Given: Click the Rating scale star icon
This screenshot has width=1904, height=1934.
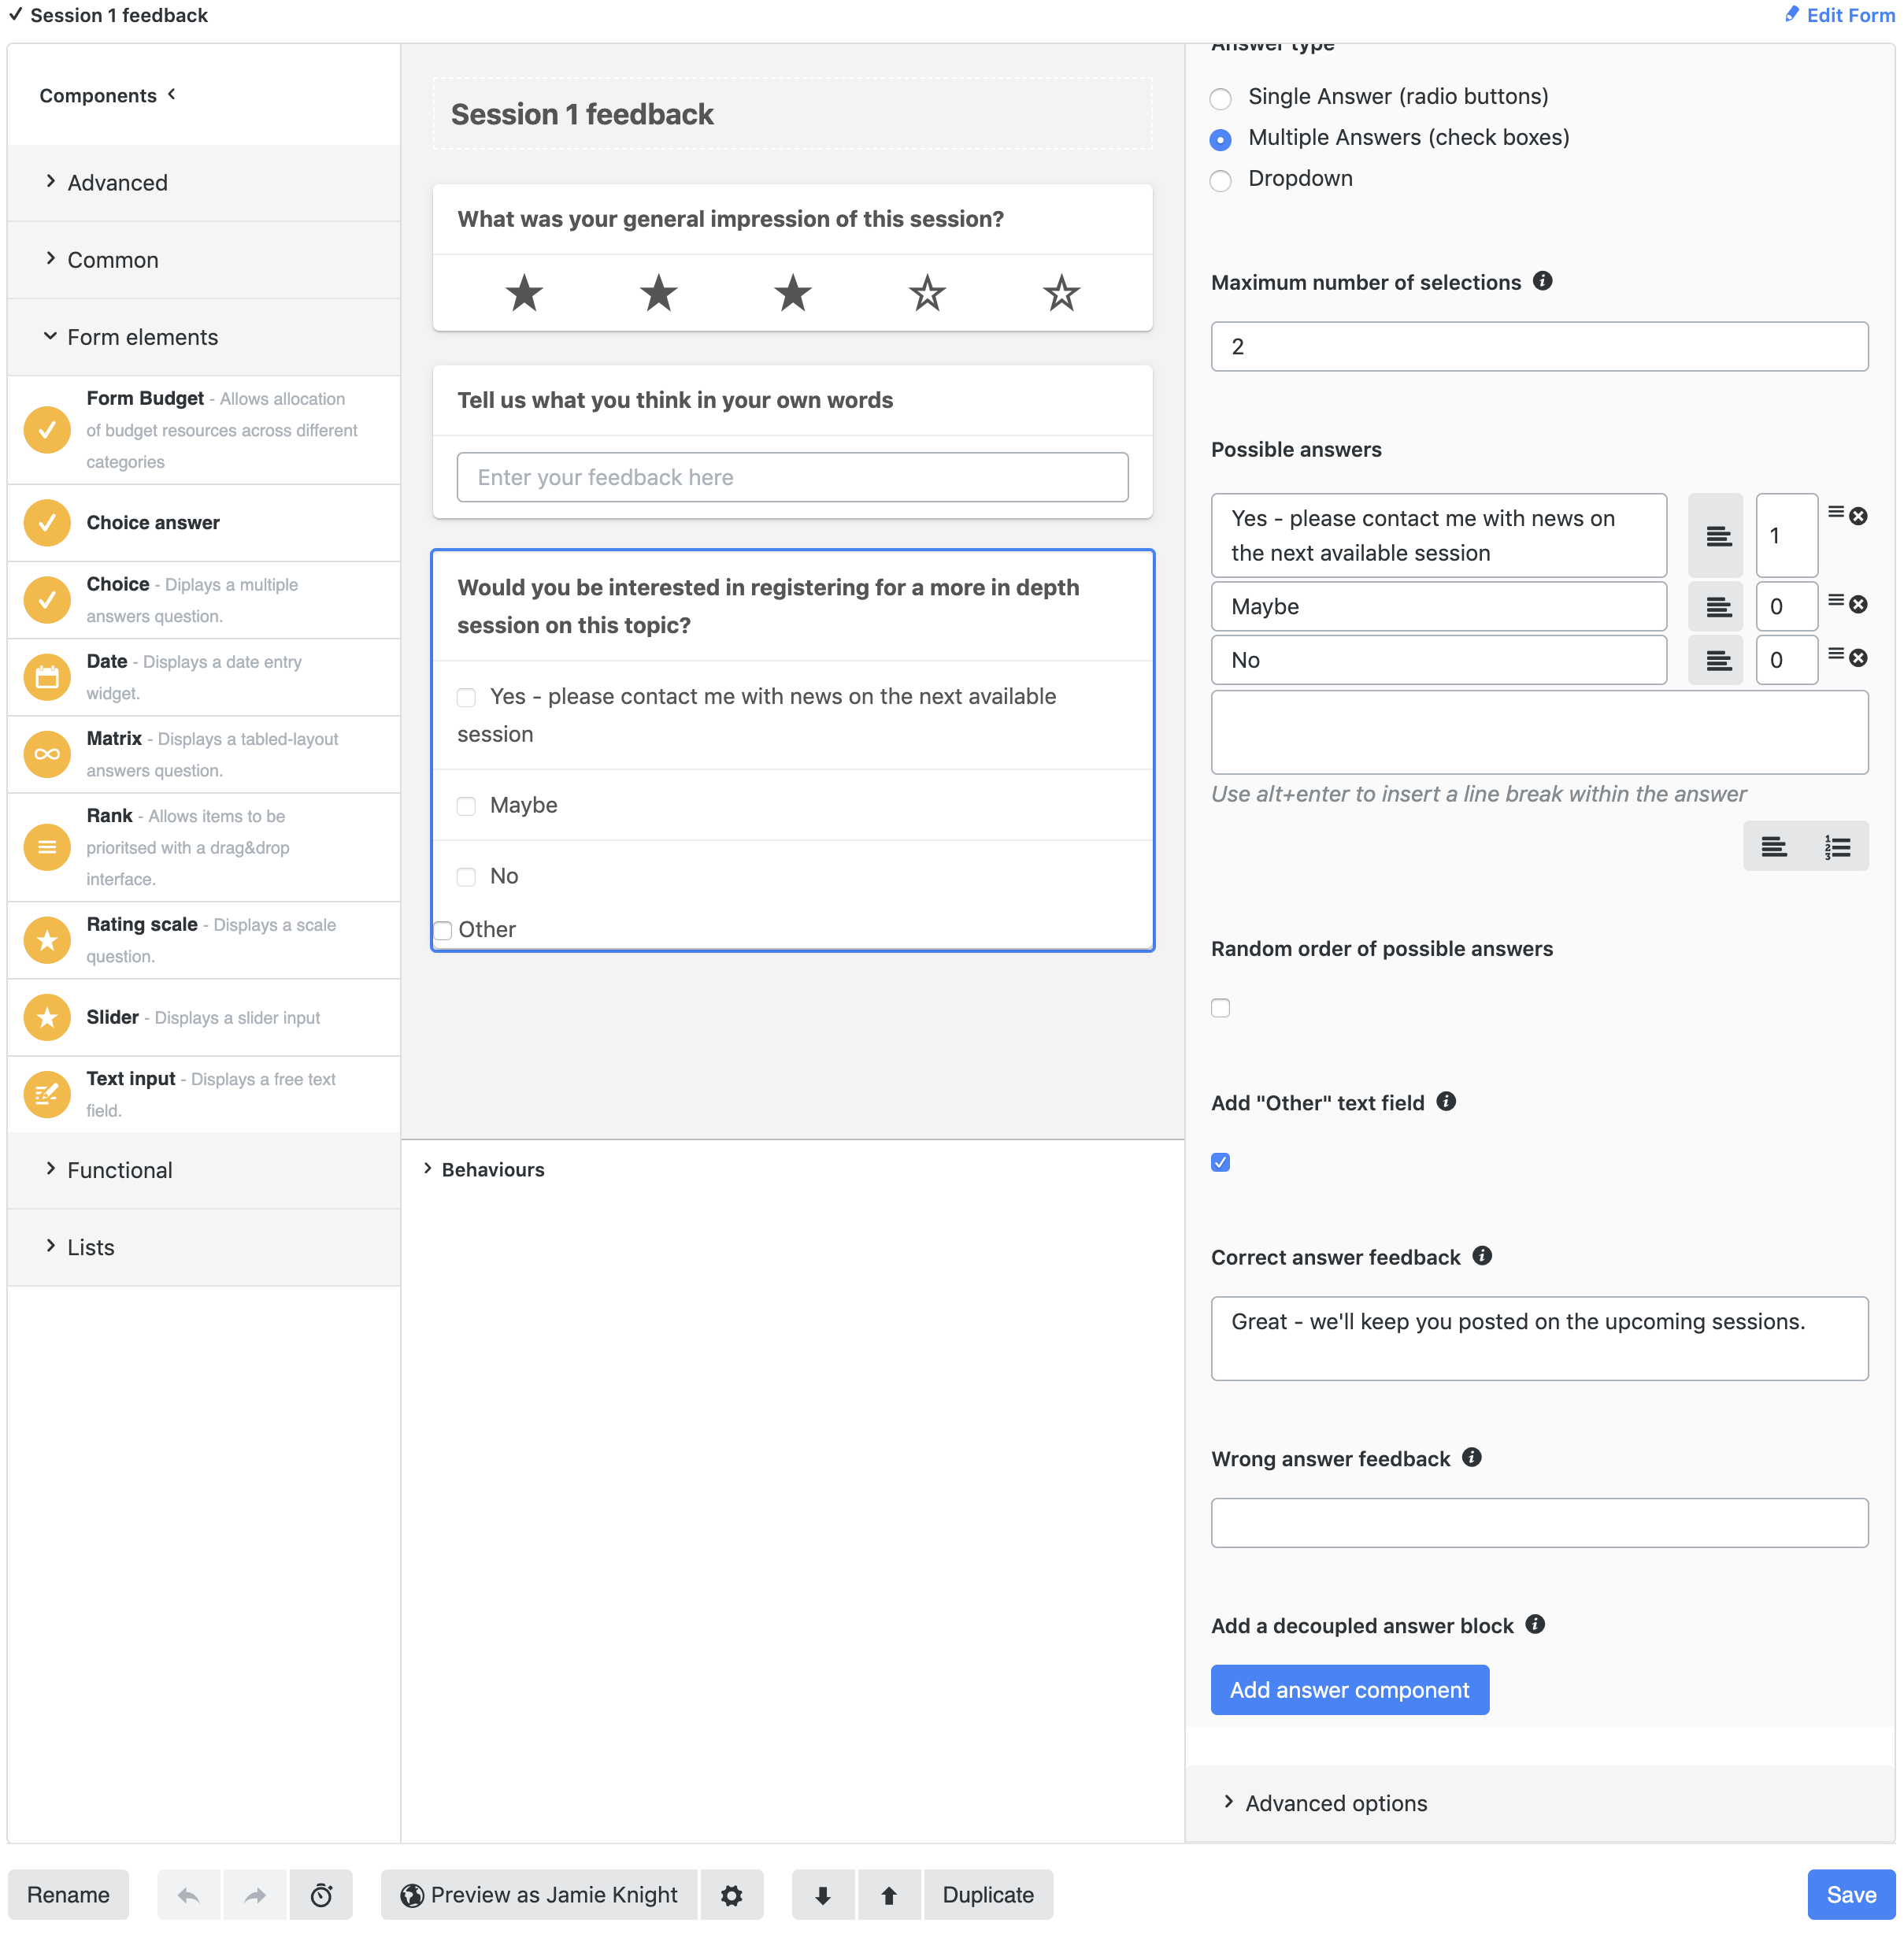Looking at the screenshot, I should click(x=47, y=940).
